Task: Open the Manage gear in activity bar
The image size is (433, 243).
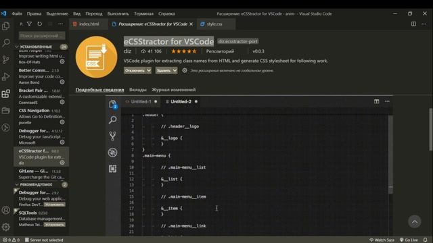Action: point(6,227)
